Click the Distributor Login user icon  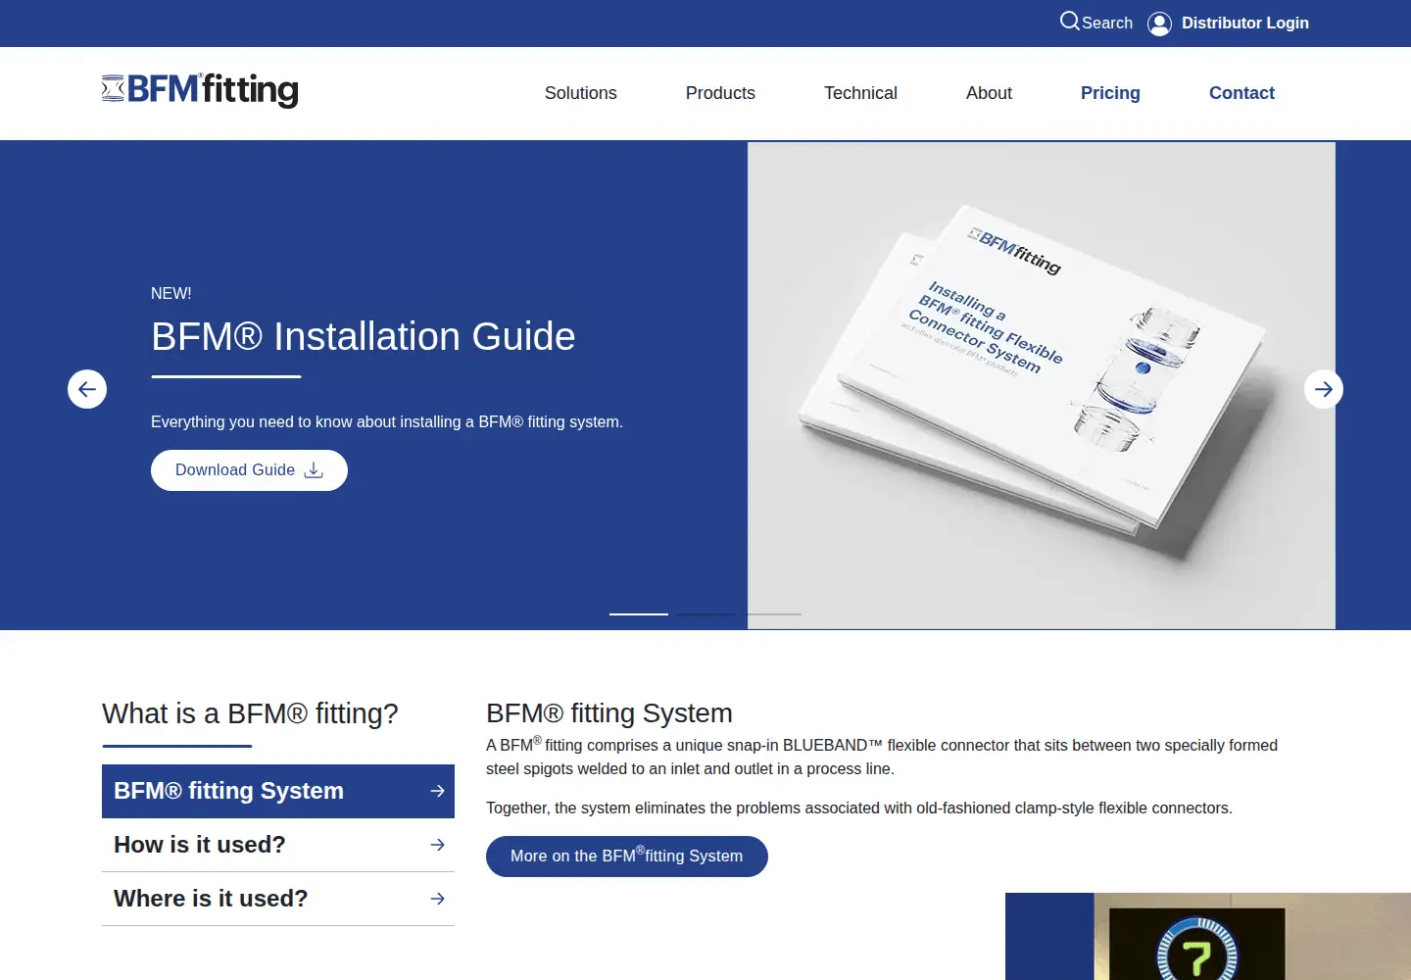click(1159, 24)
